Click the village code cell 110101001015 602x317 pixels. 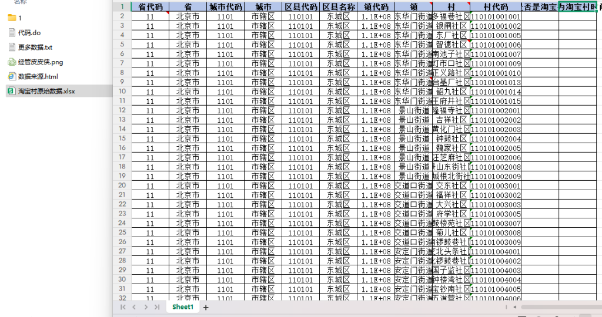(x=496, y=101)
